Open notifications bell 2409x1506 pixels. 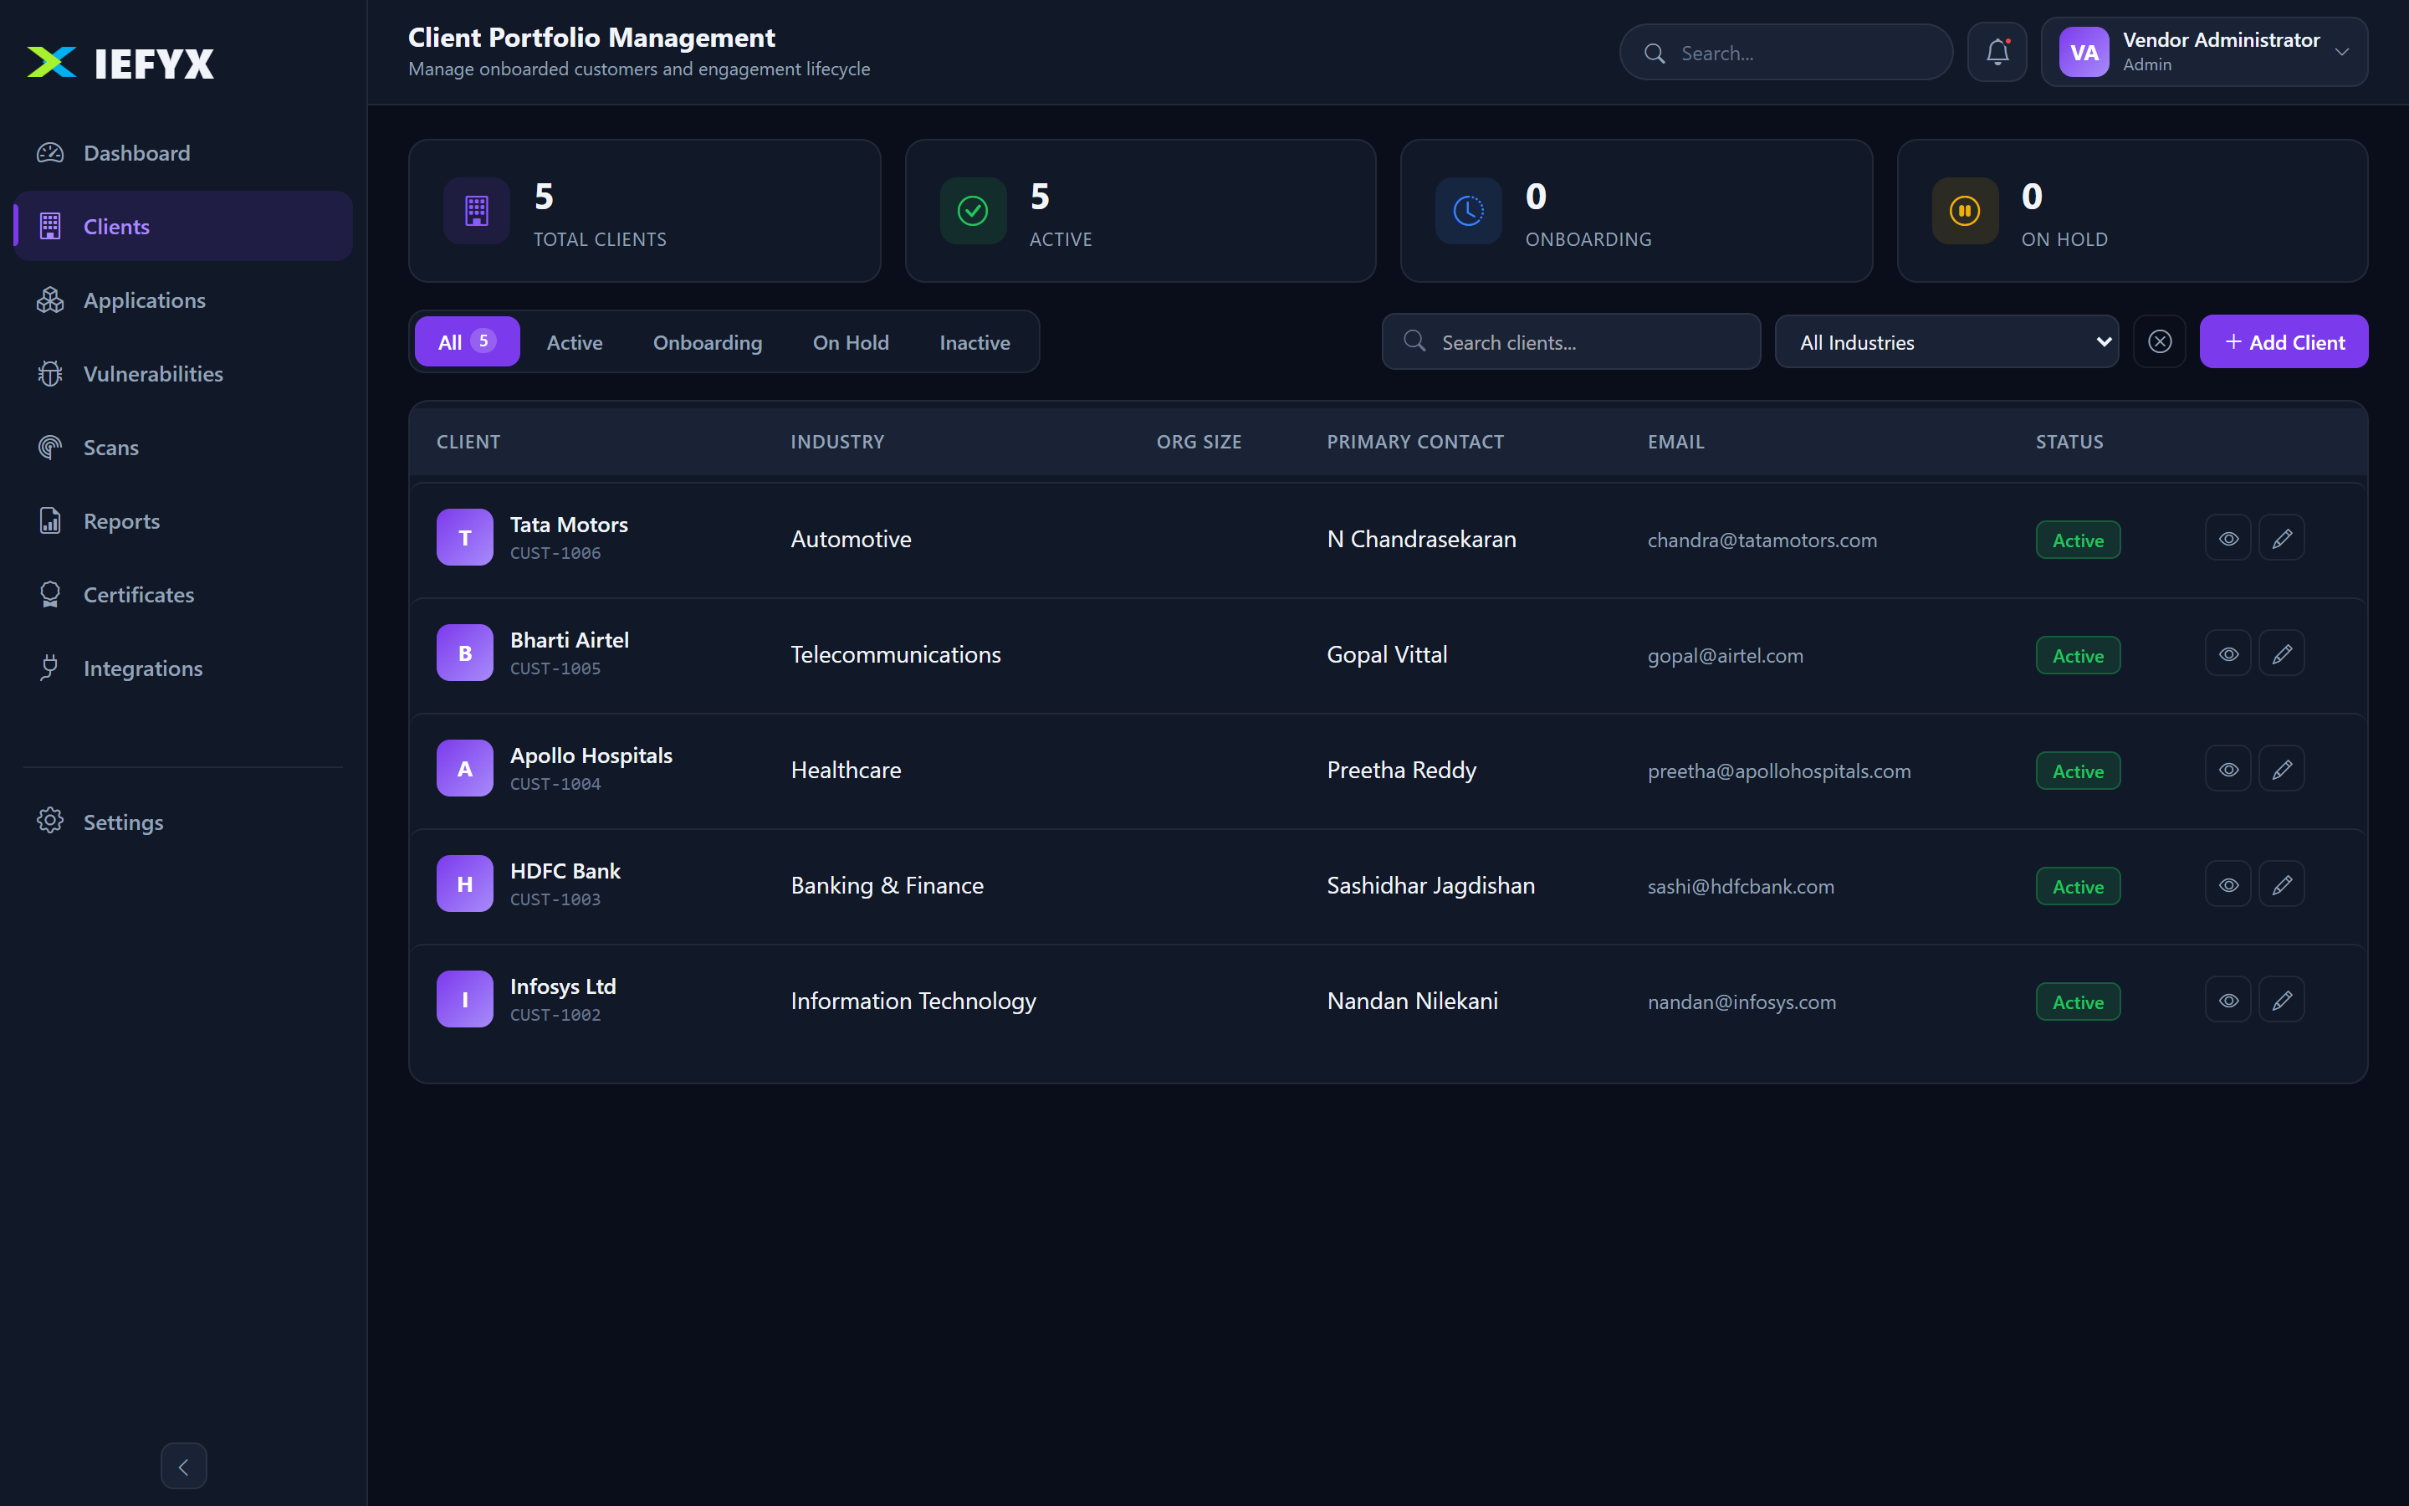tap(1997, 53)
